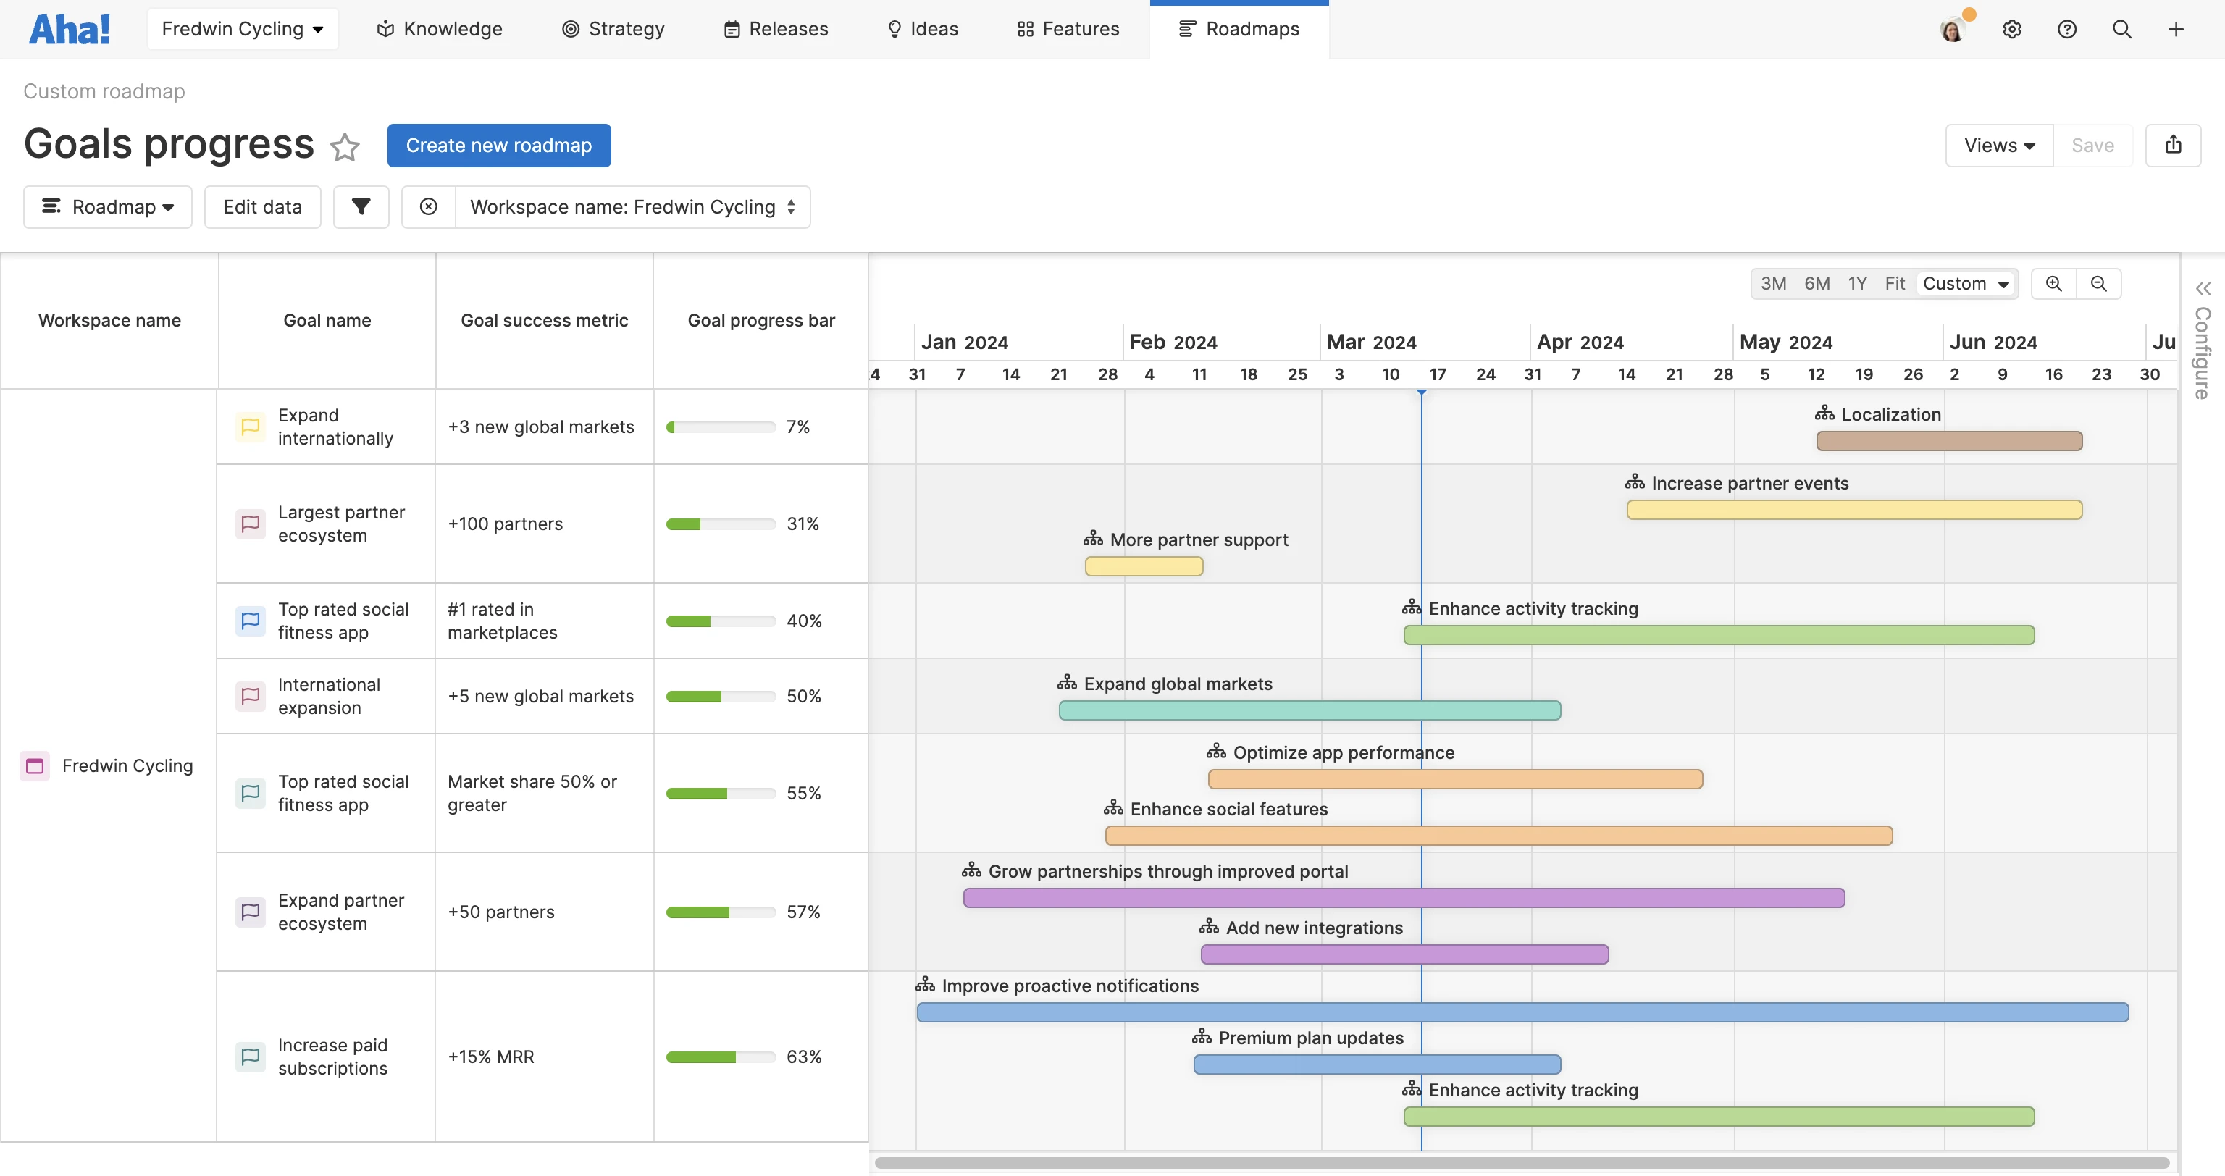Viewport: 2225px width, 1176px height.
Task: Click the settings gear icon
Action: [2013, 28]
